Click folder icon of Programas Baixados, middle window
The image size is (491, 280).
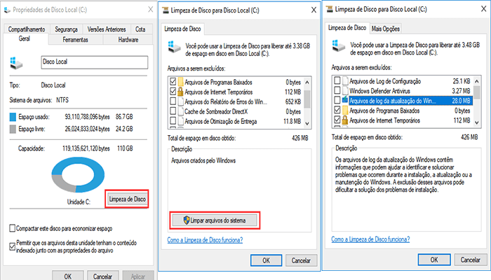(180, 82)
